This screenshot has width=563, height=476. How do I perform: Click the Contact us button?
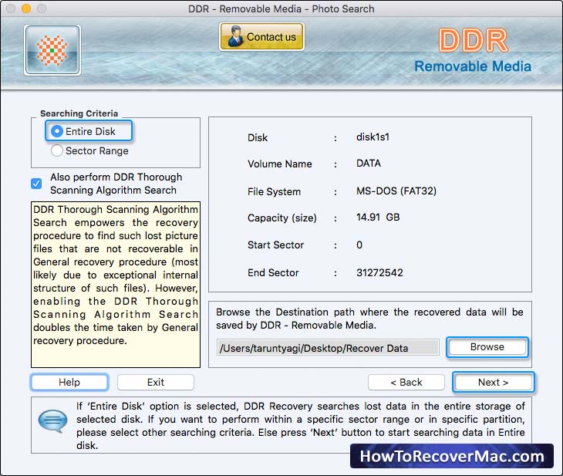click(261, 36)
